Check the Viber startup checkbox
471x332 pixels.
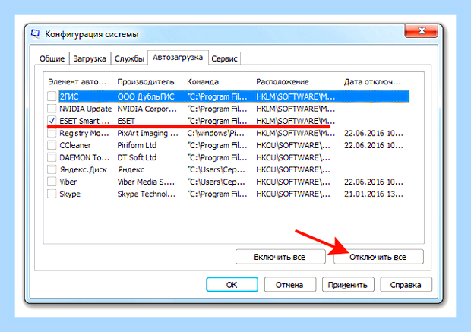pyautogui.click(x=52, y=182)
